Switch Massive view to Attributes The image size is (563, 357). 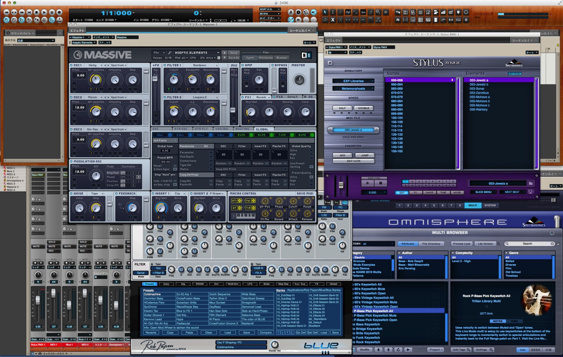pyautogui.click(x=266, y=58)
